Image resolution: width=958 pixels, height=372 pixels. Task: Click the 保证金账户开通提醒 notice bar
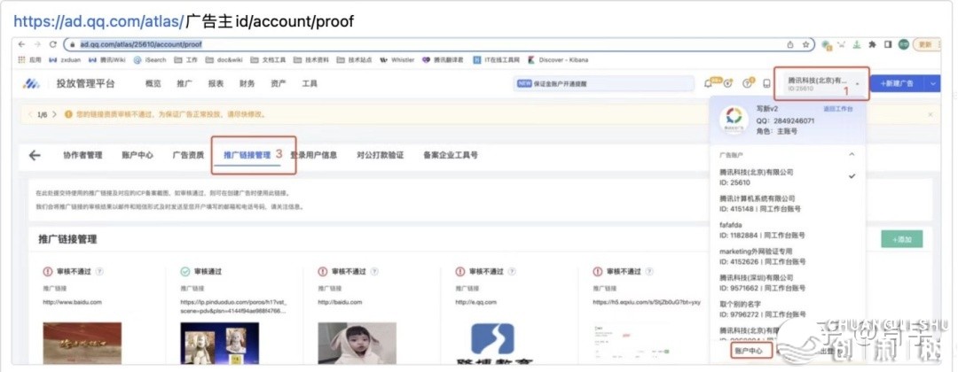[604, 84]
